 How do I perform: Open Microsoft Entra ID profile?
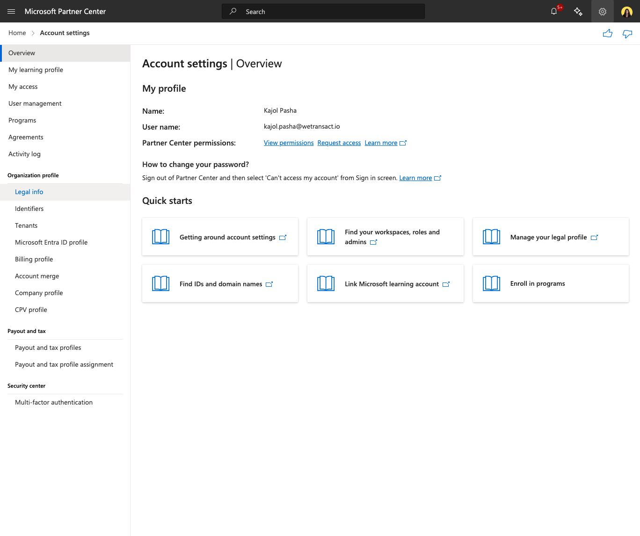pos(65,242)
